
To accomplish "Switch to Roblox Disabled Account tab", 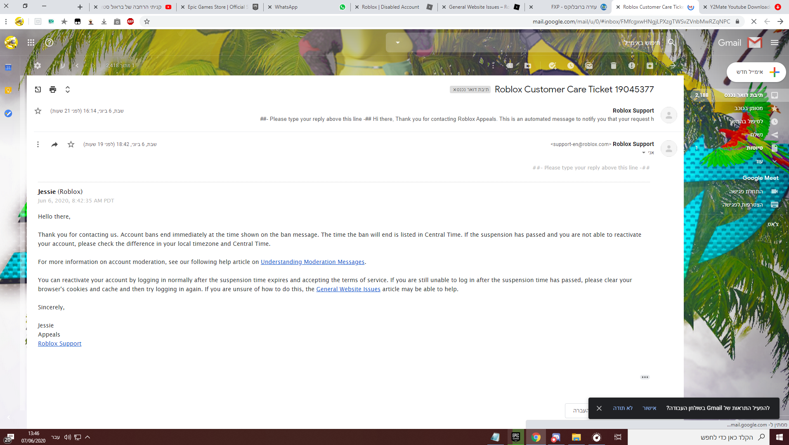I will click(x=394, y=7).
